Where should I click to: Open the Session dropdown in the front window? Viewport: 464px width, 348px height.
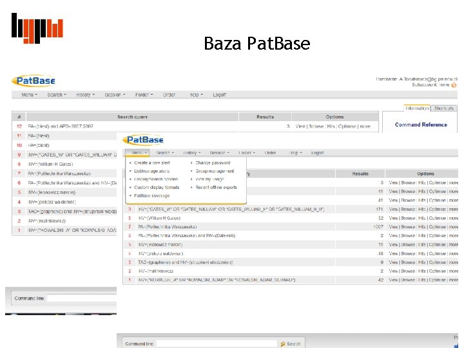(x=219, y=153)
